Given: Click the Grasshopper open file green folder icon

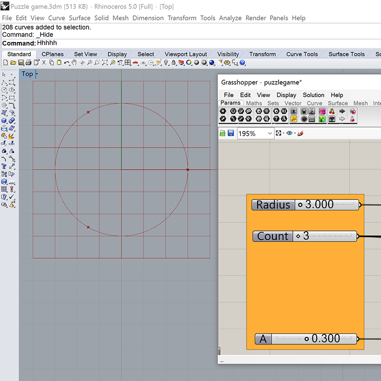Looking at the screenshot, I should (x=222, y=133).
